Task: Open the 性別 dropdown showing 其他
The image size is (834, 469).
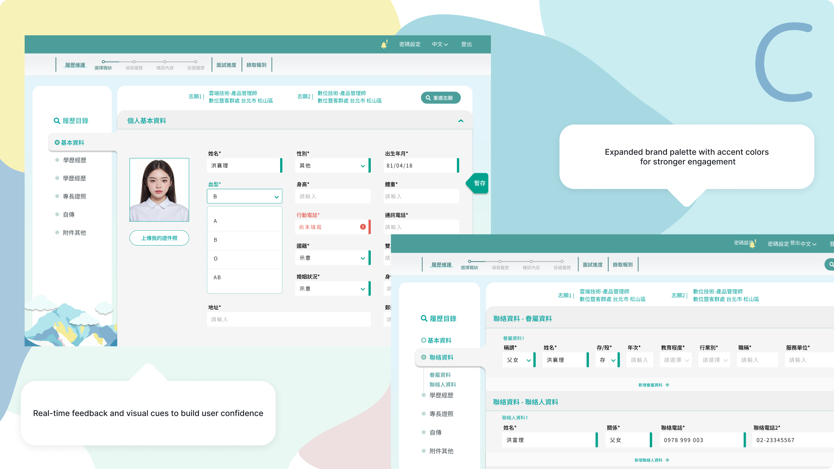Action: tap(332, 166)
